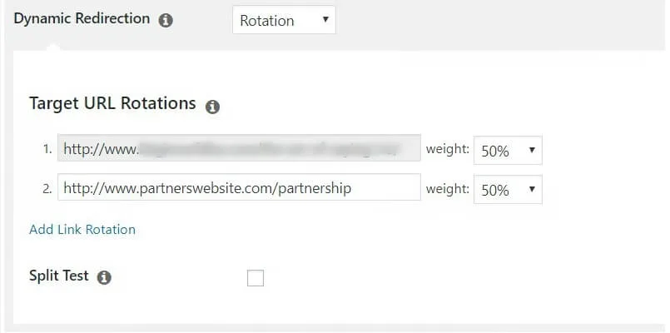Click the arrow on the Rotation select
Viewport: 670px width, 333px height.
(x=325, y=20)
